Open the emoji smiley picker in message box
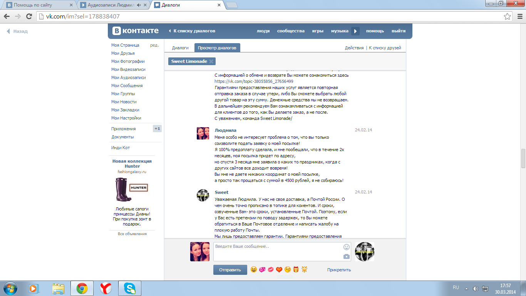Image resolution: width=526 pixels, height=296 pixels. click(x=347, y=247)
